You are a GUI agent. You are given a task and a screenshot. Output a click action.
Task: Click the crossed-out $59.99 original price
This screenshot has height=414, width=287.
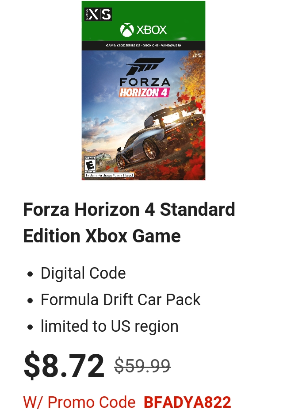pyautogui.click(x=142, y=366)
